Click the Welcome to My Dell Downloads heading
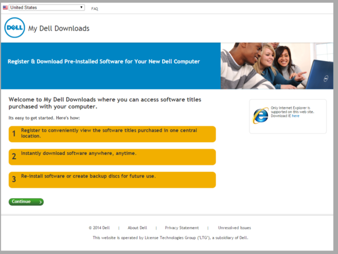Screen dimensions: 338x254 [x=105, y=103]
